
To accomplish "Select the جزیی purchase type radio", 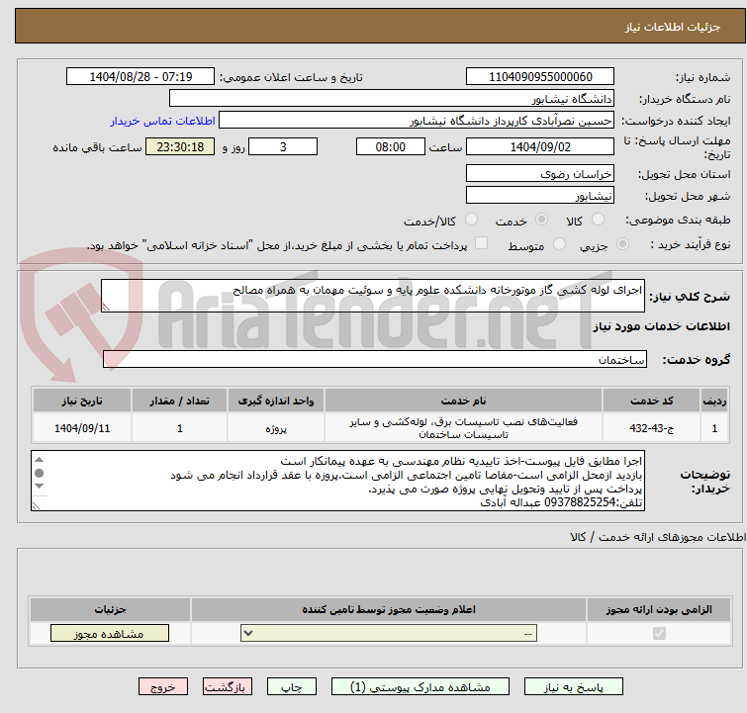I will [622, 244].
